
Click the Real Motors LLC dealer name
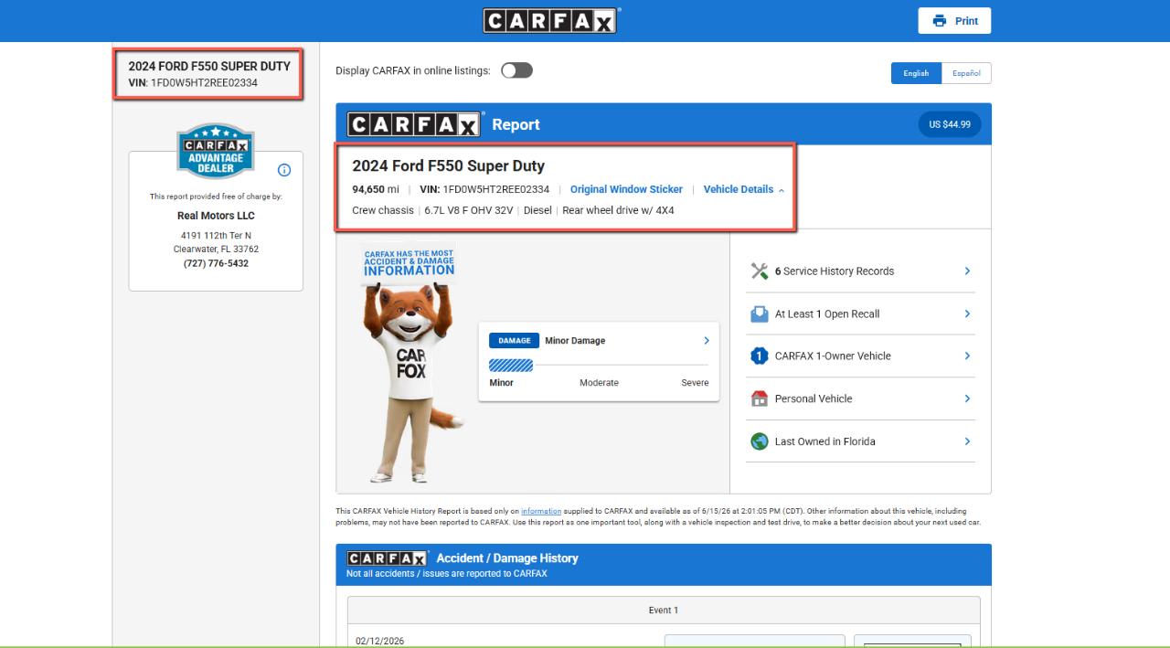[x=216, y=216]
